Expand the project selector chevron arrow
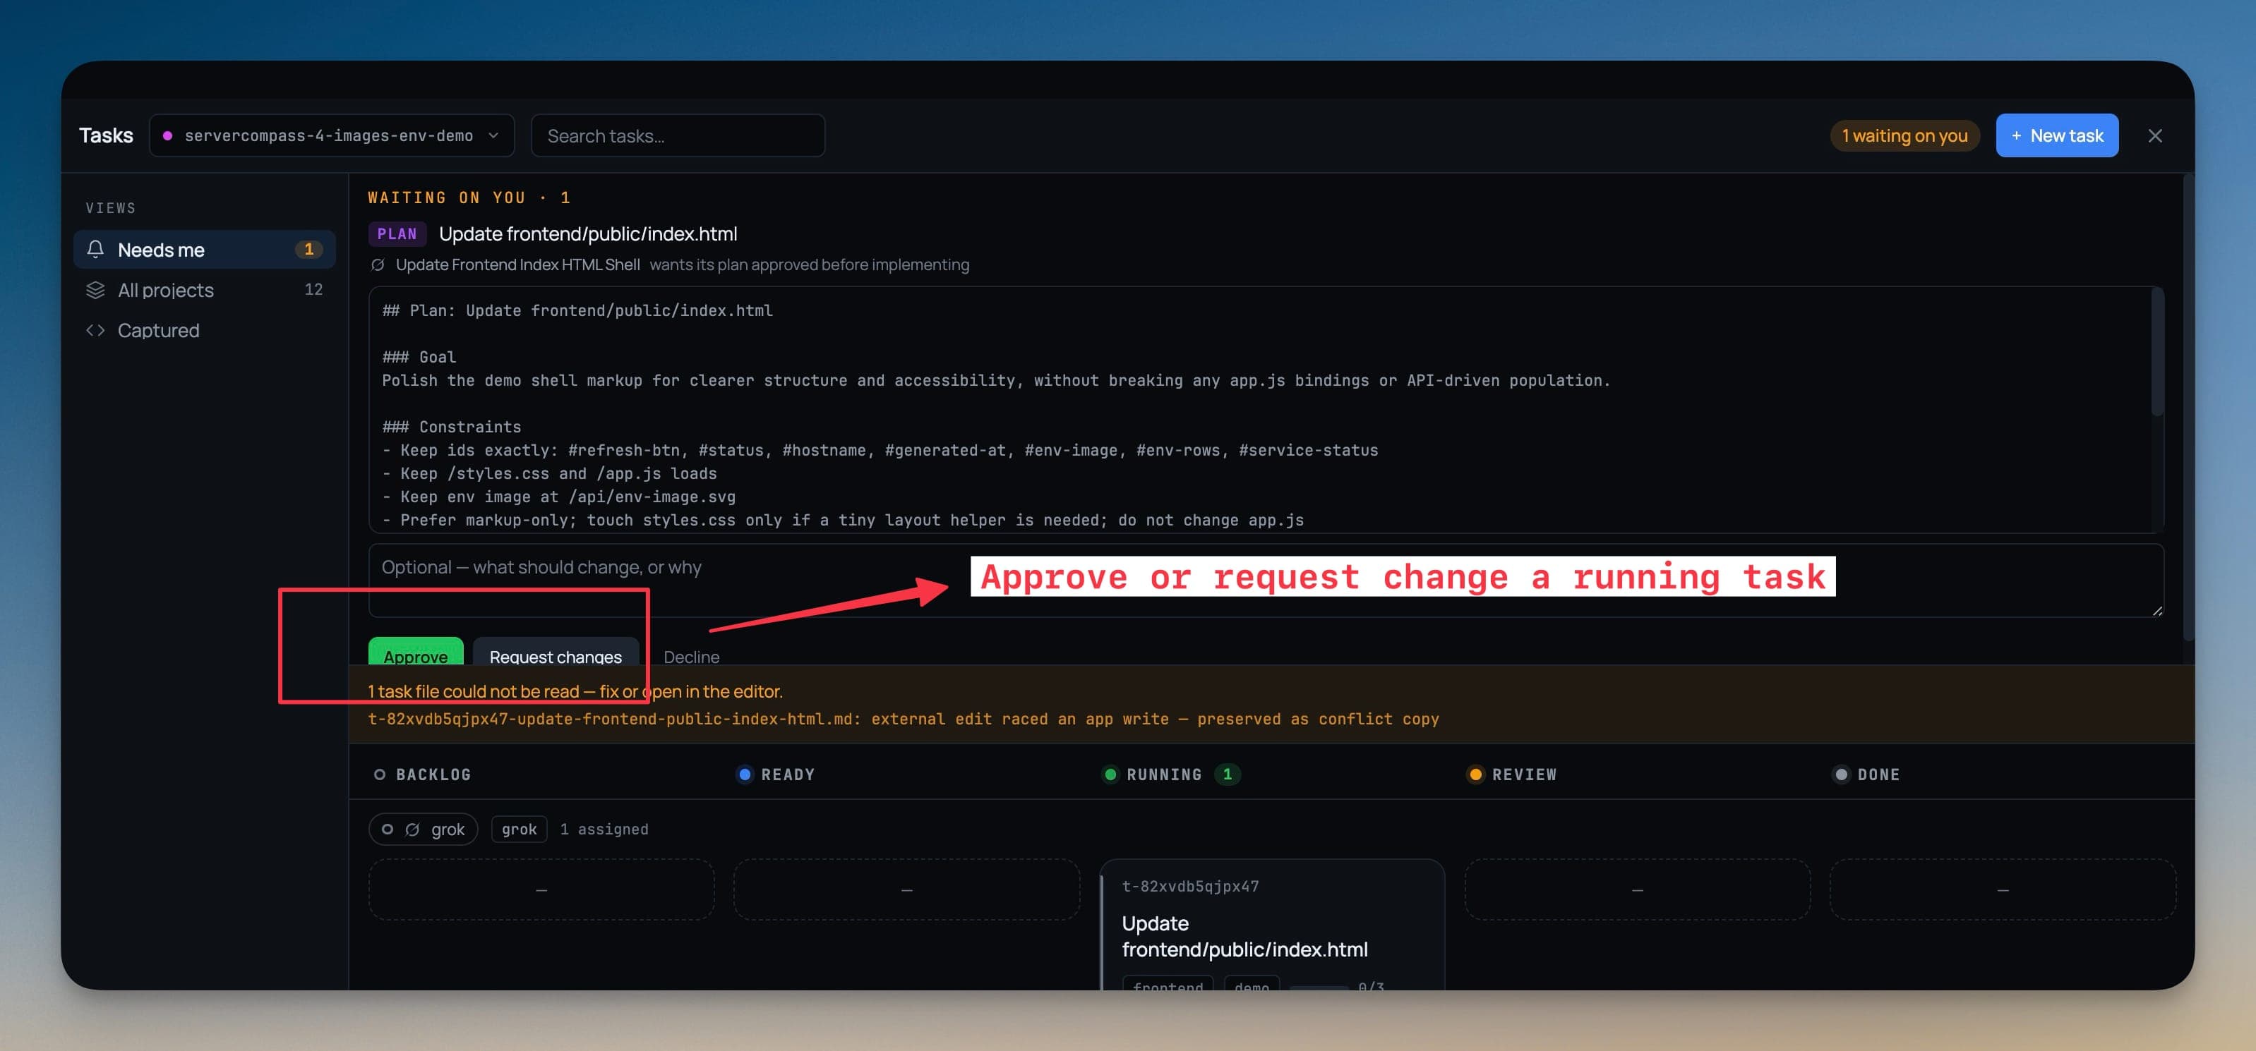2256x1051 pixels. 493,135
